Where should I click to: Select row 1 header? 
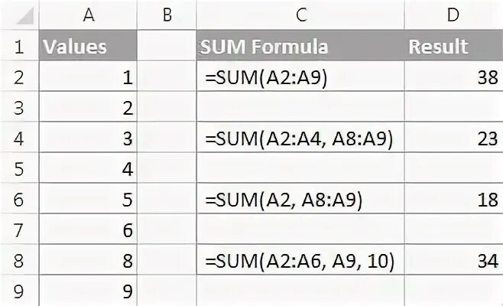(19, 45)
